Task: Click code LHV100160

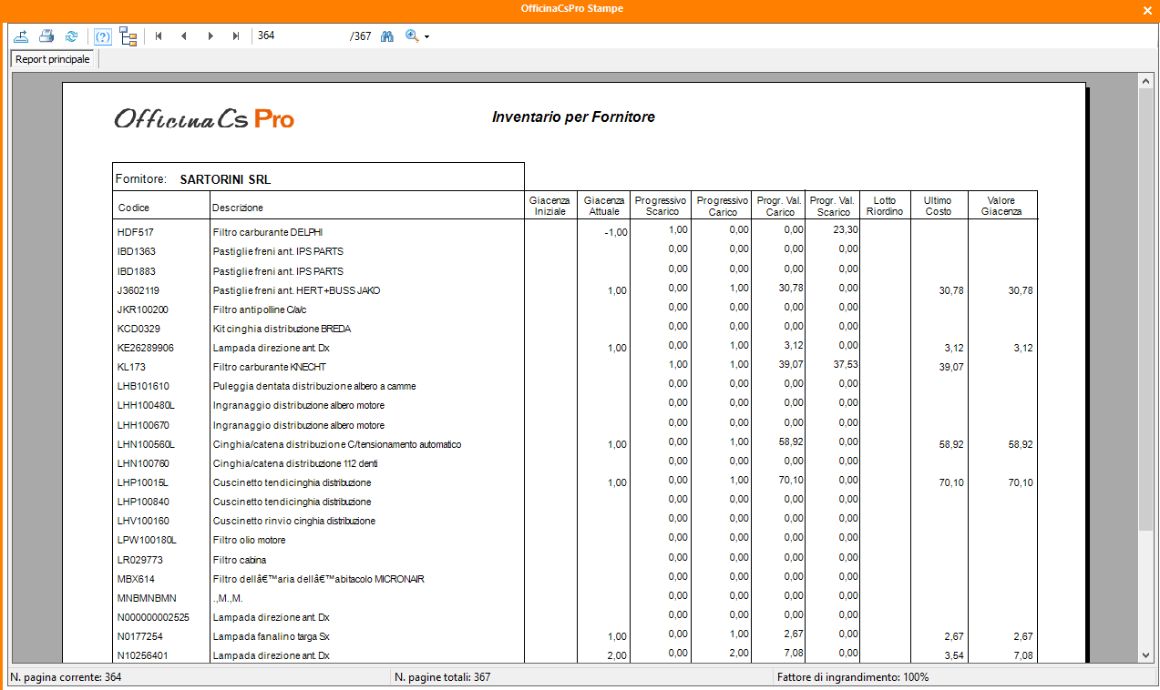Action: [143, 521]
